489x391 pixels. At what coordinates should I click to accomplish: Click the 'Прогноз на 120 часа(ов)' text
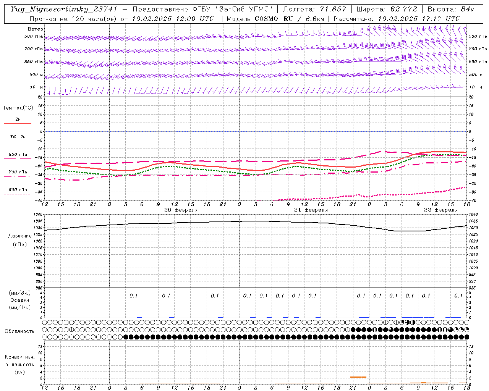[x=74, y=19]
